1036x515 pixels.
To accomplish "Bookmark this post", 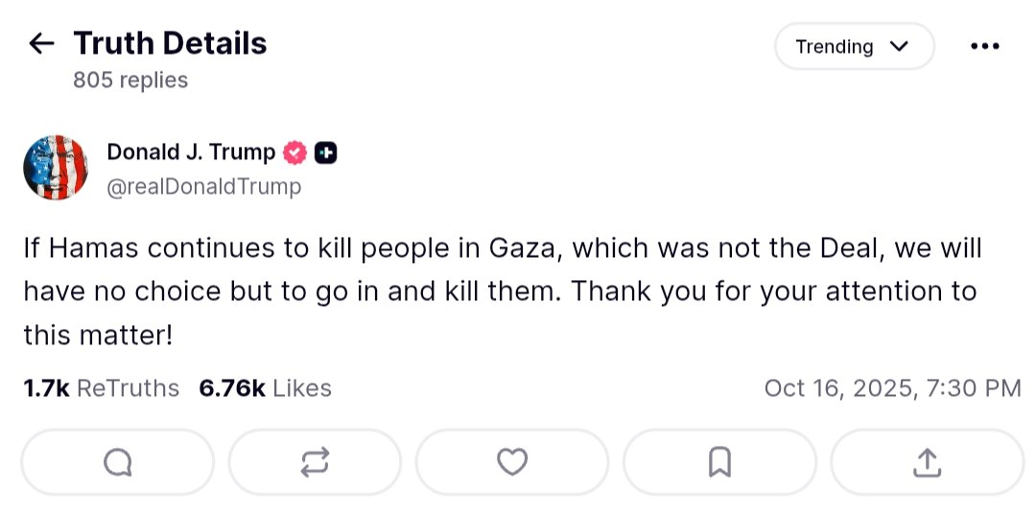I will (x=719, y=462).
